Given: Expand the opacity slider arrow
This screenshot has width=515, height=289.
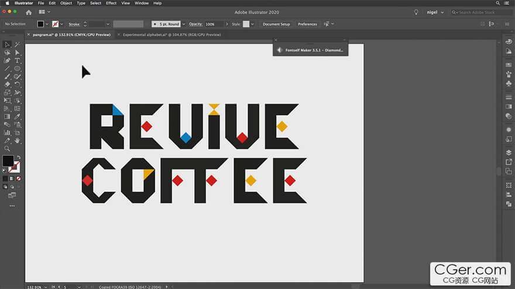Looking at the screenshot, I should [x=226, y=25].
